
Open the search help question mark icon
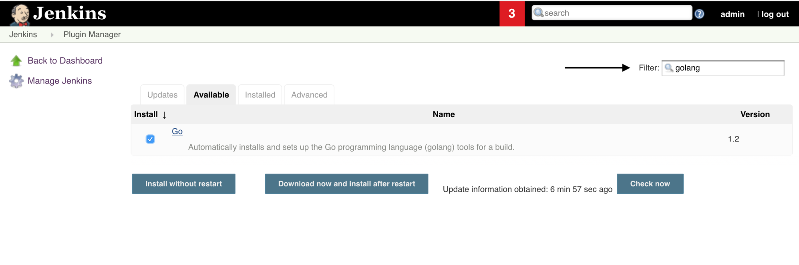[x=699, y=14]
